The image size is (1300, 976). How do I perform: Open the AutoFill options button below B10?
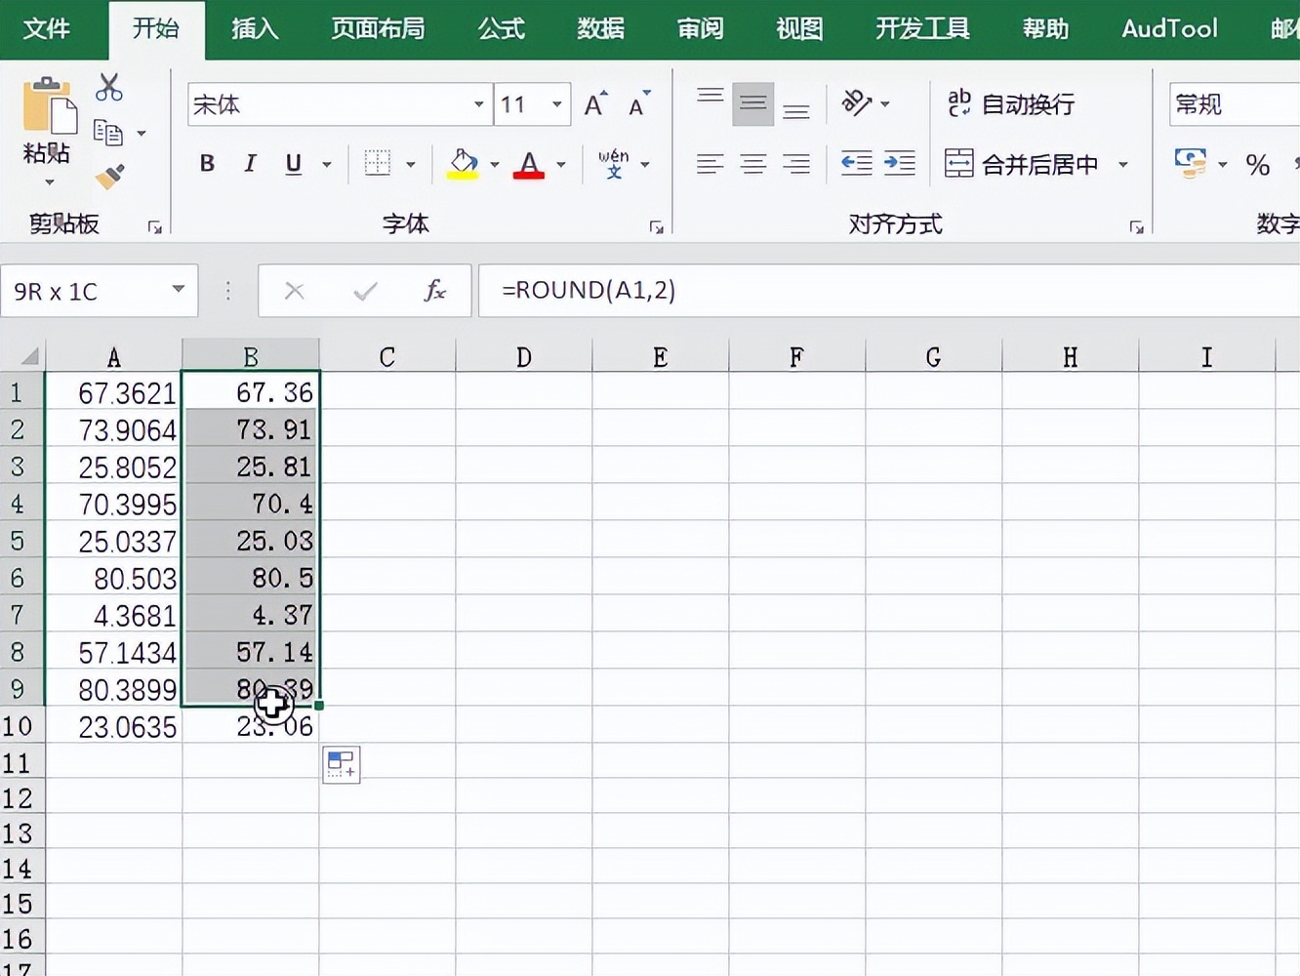(x=341, y=764)
